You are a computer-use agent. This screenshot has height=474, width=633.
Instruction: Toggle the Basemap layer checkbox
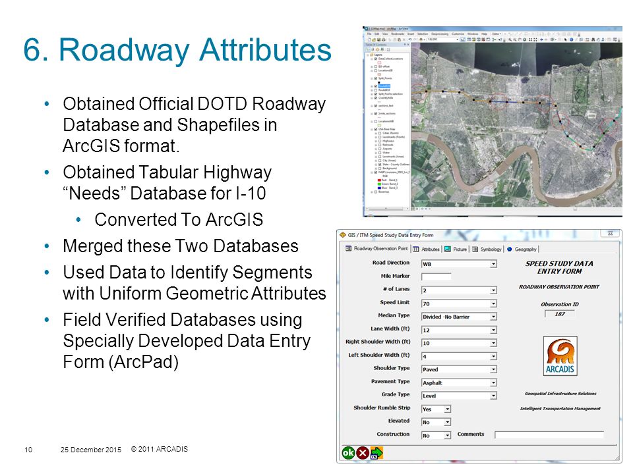click(x=376, y=192)
